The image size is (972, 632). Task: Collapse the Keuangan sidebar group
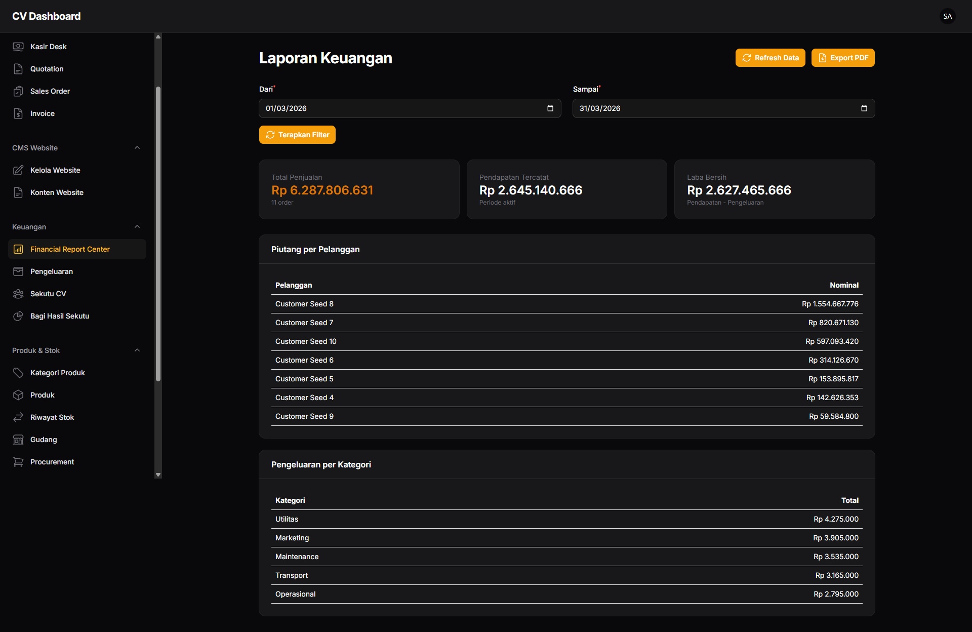point(137,227)
